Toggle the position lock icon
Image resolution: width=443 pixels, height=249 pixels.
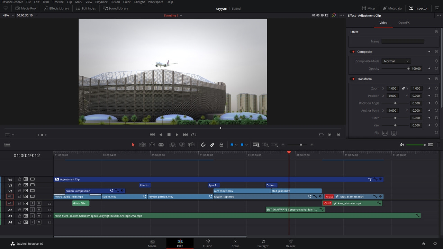point(221,145)
